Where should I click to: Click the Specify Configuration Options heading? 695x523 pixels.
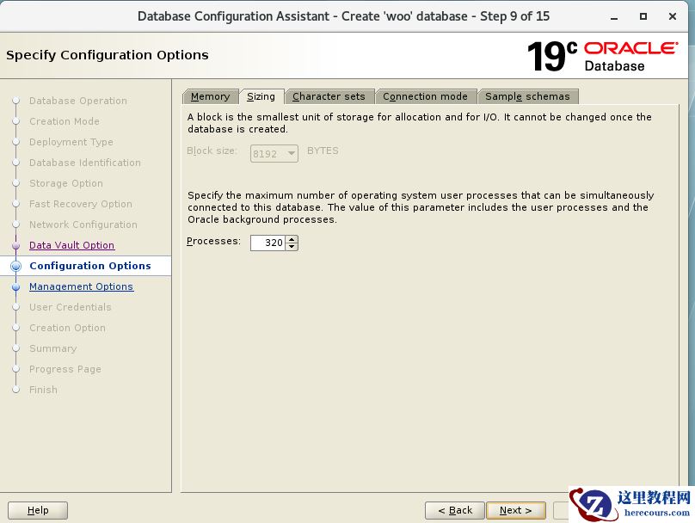108,55
